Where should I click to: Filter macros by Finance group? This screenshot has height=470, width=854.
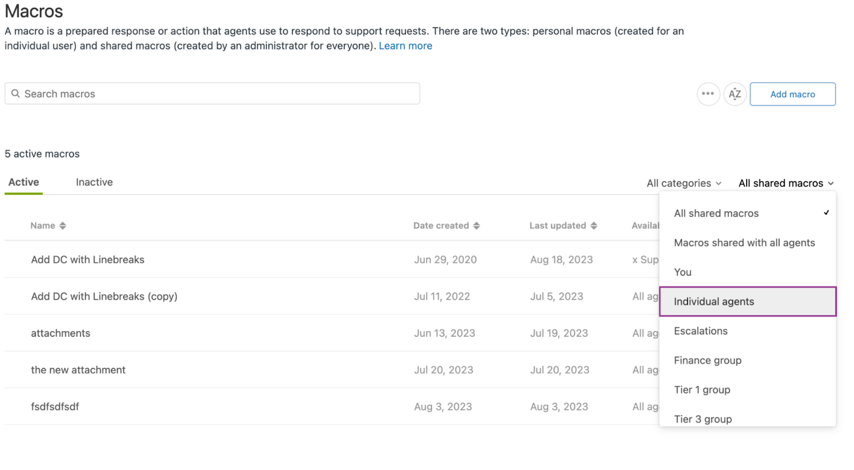(x=707, y=361)
